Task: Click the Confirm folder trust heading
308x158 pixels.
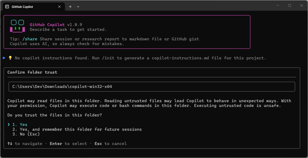Action: 32,72
